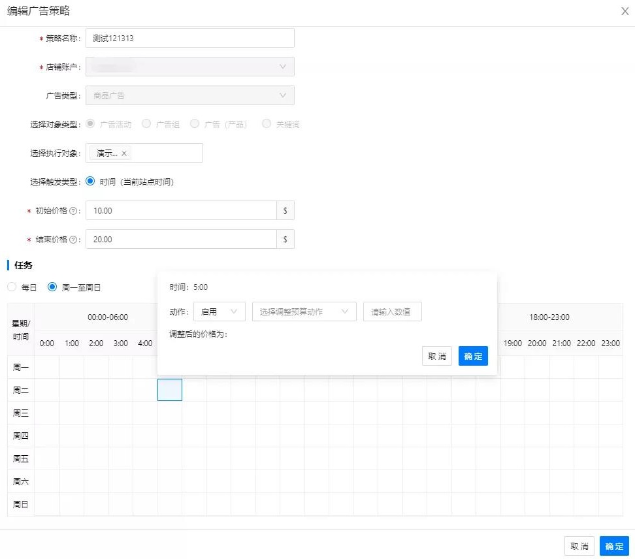This screenshot has height=559, width=635.
Task: Select the 时间 trigger type radio
Action: click(x=90, y=182)
